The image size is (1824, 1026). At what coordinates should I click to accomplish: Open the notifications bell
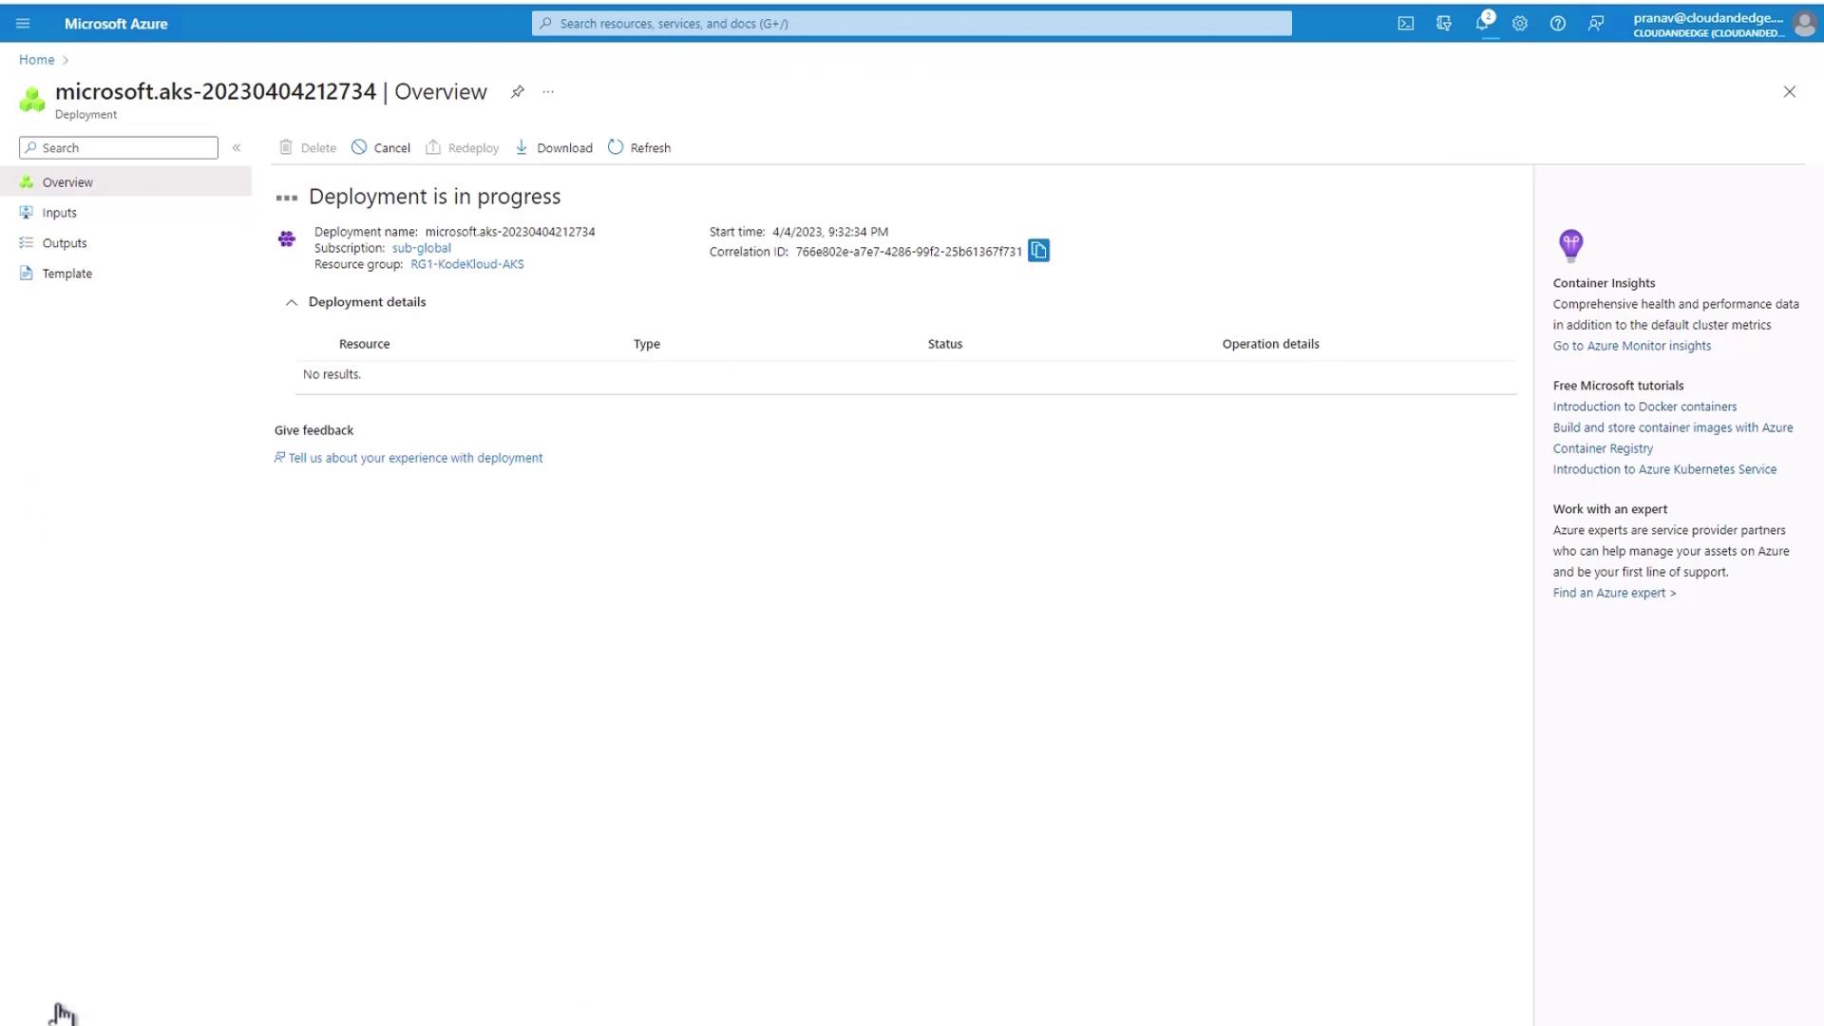1482,24
